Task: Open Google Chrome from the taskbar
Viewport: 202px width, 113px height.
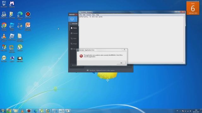Action: click(x=9, y=111)
